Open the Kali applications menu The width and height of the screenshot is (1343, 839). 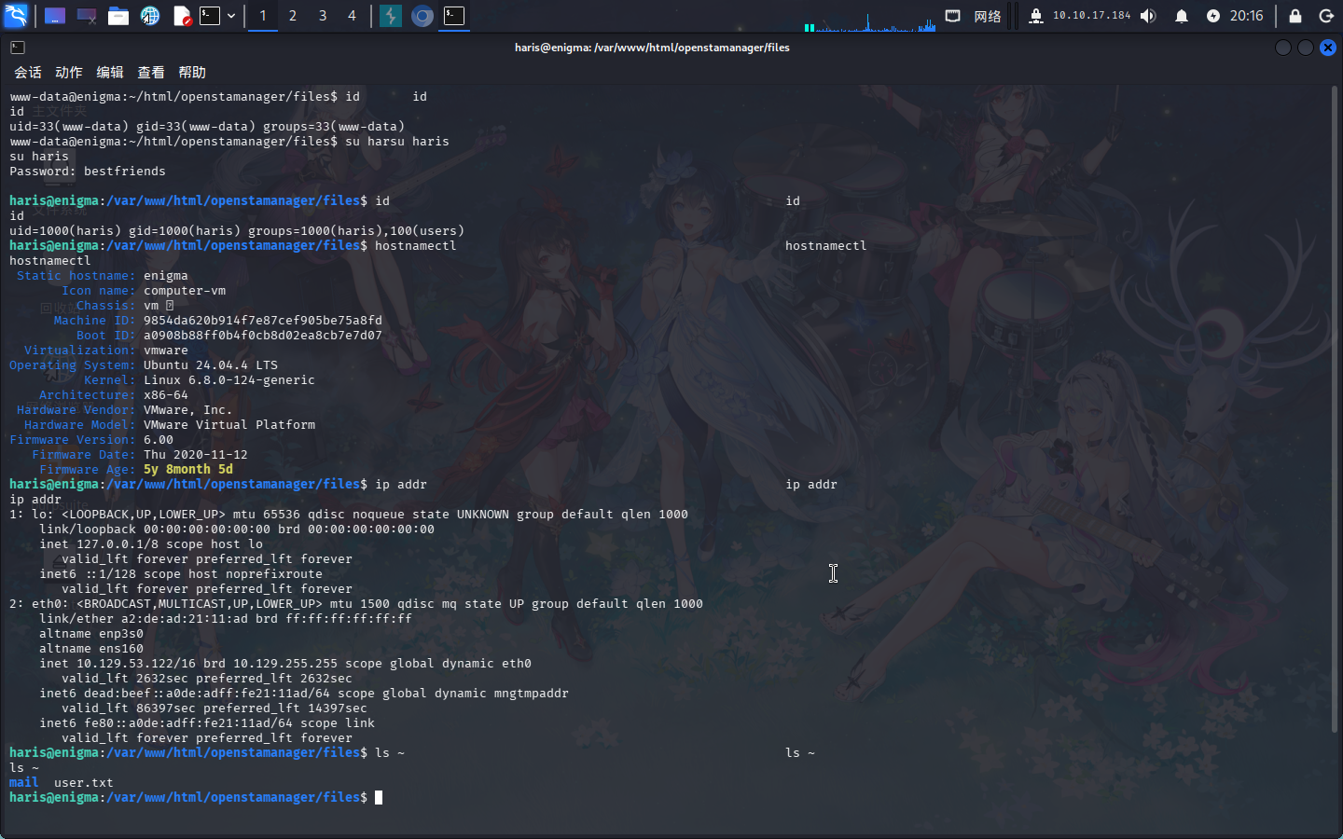16,16
